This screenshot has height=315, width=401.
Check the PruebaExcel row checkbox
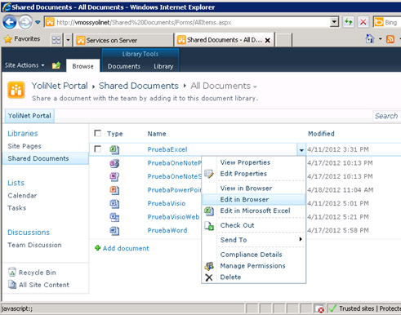(x=97, y=149)
